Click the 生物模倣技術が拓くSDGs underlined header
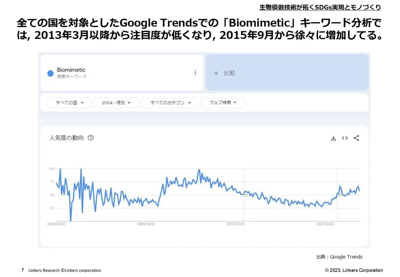The height and width of the screenshot is (277, 400). [x=320, y=7]
